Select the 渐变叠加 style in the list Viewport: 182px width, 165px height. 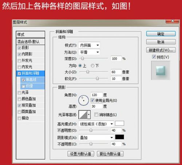(30, 105)
